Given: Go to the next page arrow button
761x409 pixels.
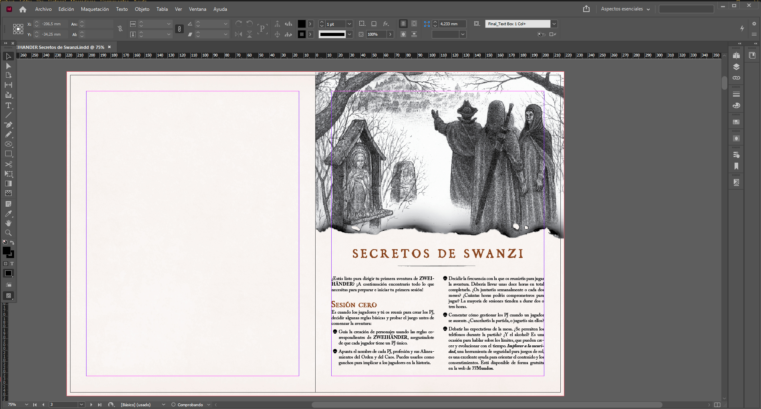Looking at the screenshot, I should click(91, 405).
